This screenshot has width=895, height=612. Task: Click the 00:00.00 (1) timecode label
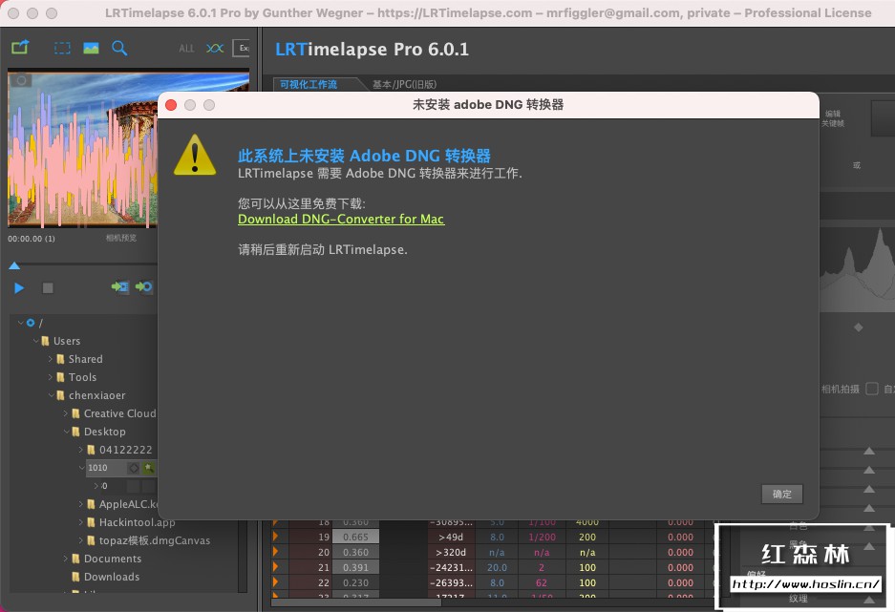(32, 239)
